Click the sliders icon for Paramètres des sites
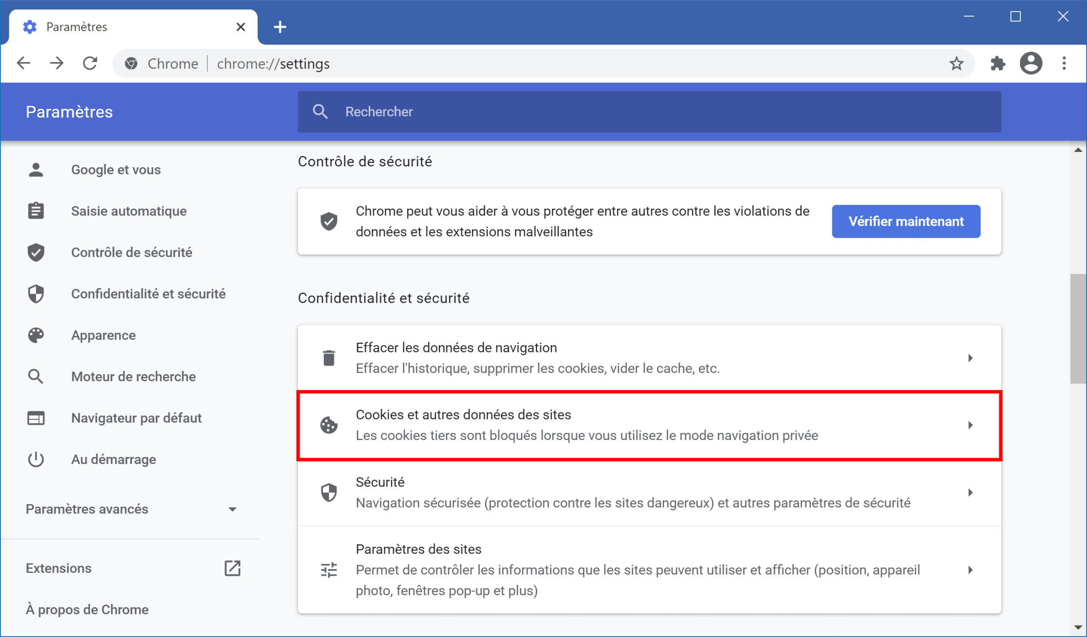 [329, 570]
